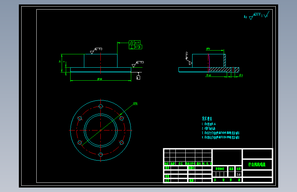This screenshot has height=192, width=297.
Task: Click the 重量 label cell in title block
Action: coord(231,169)
